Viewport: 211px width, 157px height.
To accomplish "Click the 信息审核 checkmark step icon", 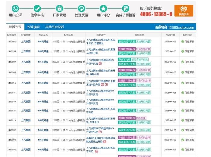I will [37, 8].
